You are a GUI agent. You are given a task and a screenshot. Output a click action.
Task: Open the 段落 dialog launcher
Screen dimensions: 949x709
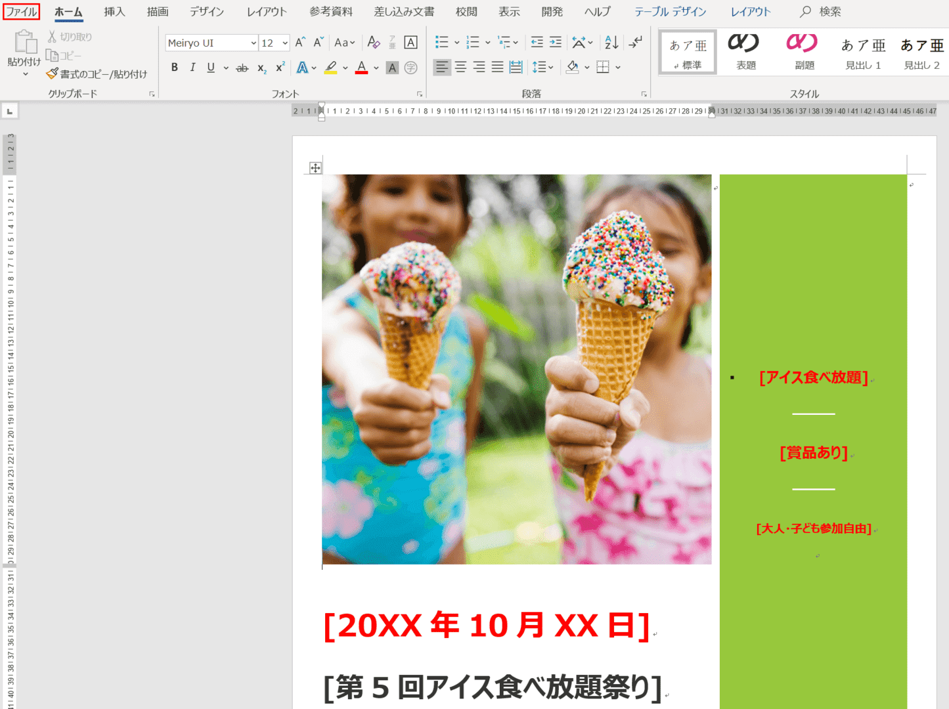[x=644, y=95]
